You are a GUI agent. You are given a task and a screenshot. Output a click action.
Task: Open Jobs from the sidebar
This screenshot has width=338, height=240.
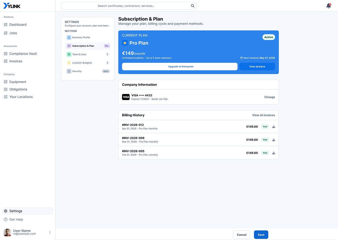pos(28,33)
